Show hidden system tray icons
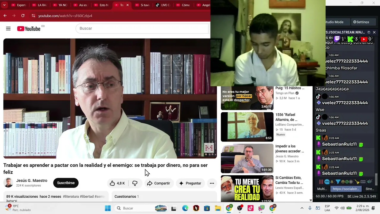The width and height of the screenshot is (380, 214). coord(302,208)
